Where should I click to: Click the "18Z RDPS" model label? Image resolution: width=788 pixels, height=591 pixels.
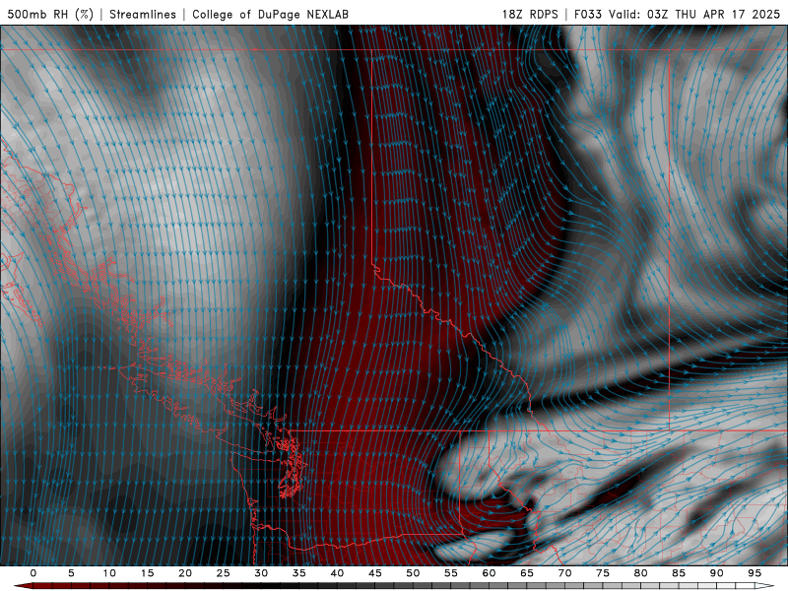[530, 14]
